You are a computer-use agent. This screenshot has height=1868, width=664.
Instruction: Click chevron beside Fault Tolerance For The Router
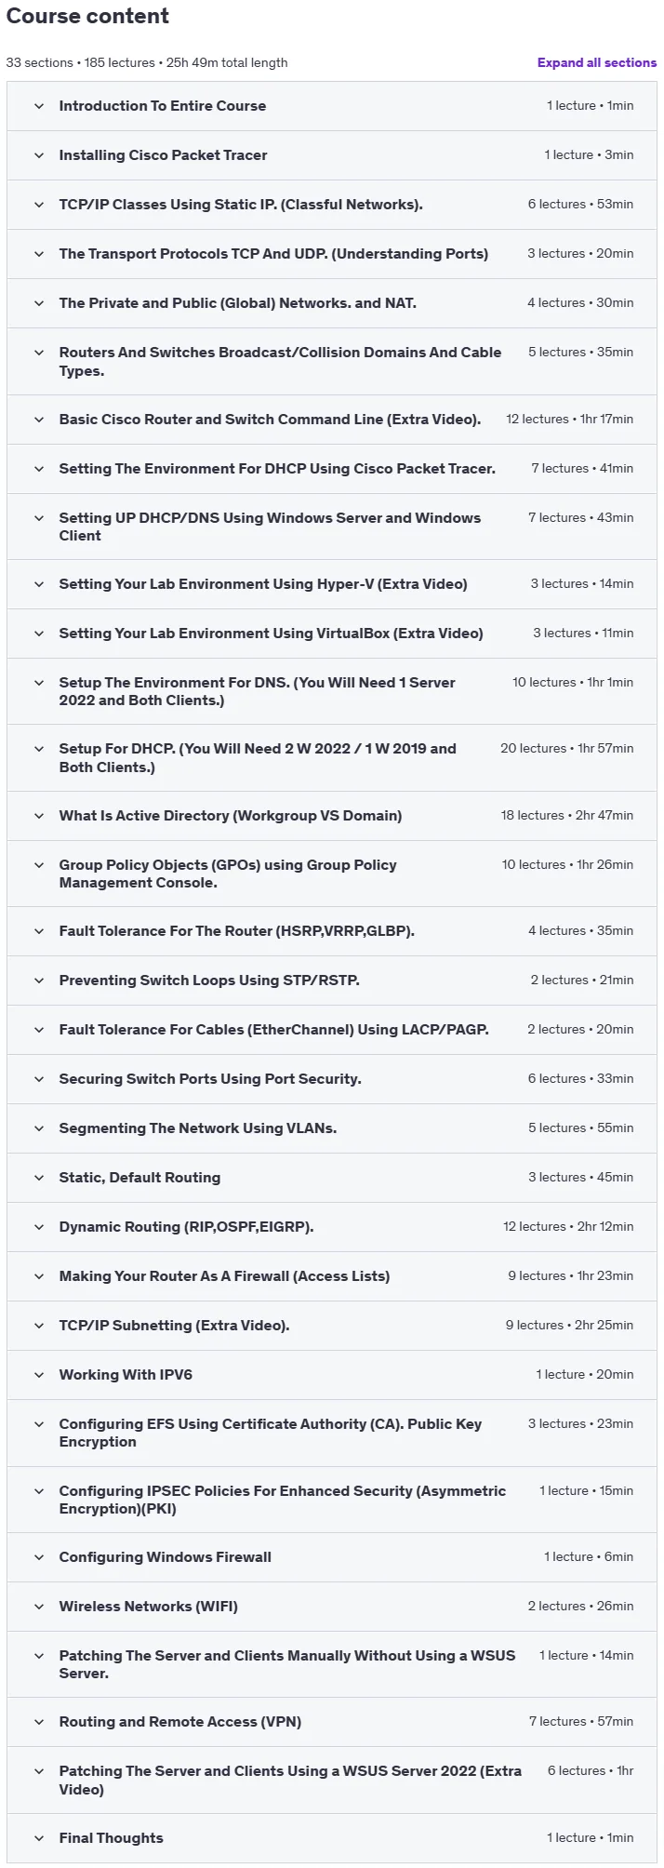39,931
